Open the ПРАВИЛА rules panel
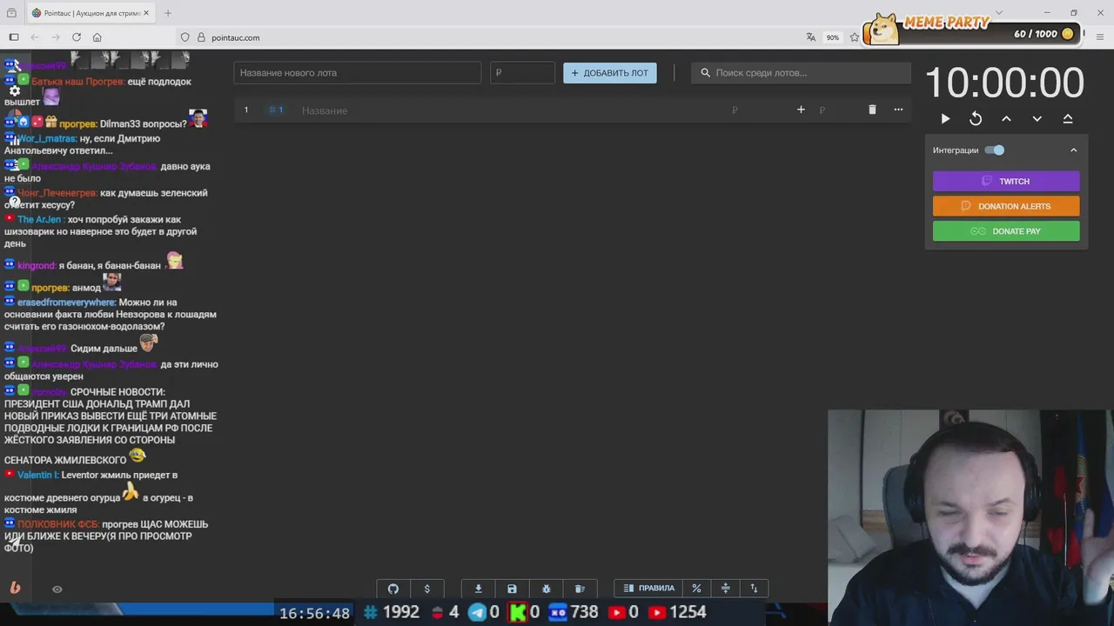This screenshot has width=1114, height=626. point(648,589)
